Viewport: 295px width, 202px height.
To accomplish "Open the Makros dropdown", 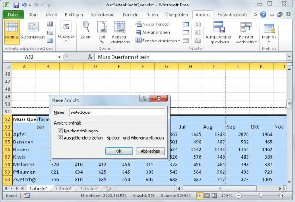I will (269, 31).
